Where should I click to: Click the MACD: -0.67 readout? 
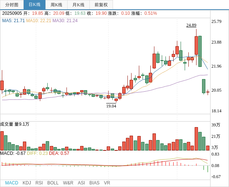[13, 153]
